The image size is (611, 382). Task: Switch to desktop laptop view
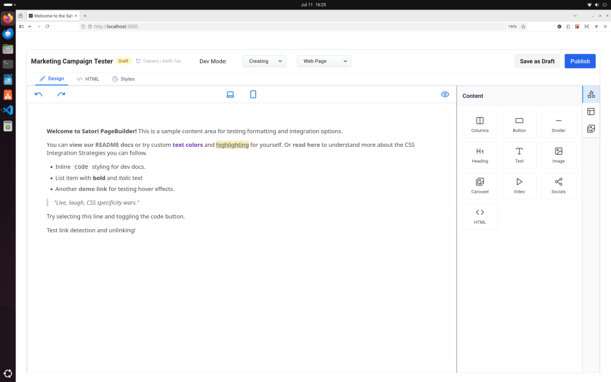click(x=230, y=94)
